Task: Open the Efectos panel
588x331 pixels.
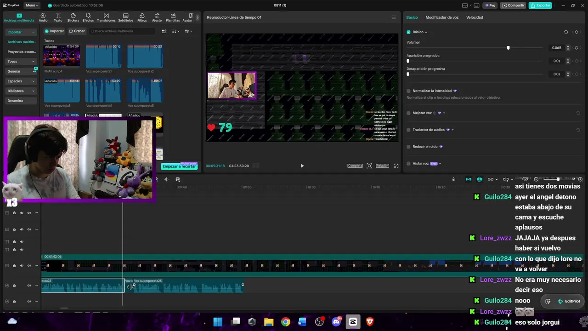Action: [x=88, y=17]
